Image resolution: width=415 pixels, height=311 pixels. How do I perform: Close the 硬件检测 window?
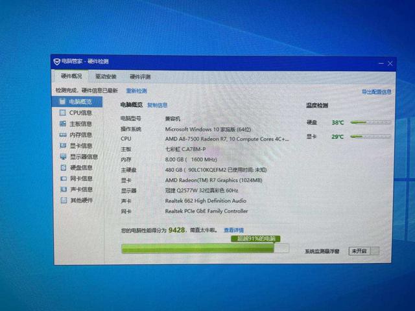coord(390,63)
